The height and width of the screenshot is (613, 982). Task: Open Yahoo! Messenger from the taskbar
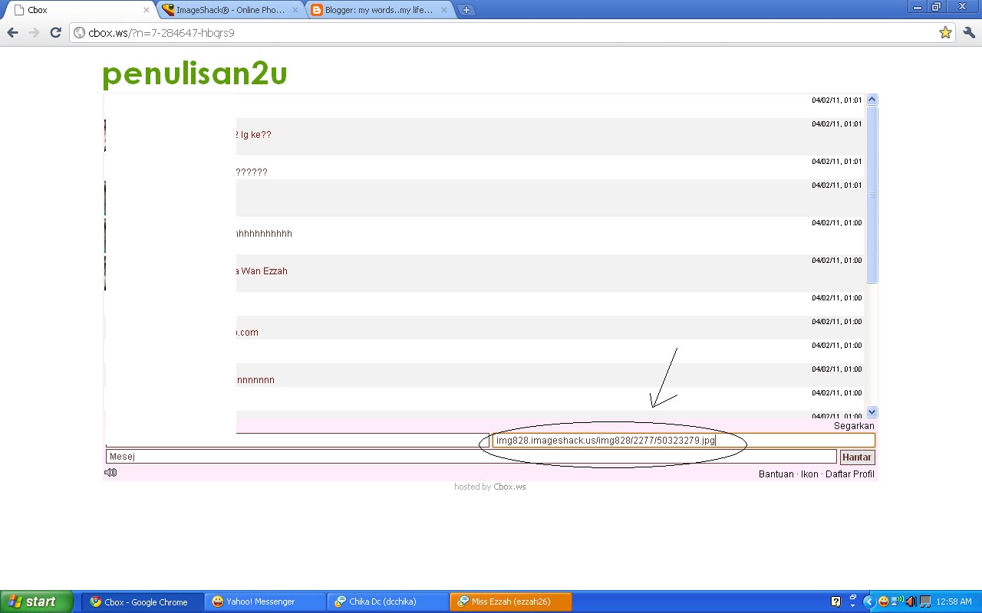pyautogui.click(x=265, y=602)
